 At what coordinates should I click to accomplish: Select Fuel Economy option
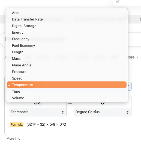[67, 46]
